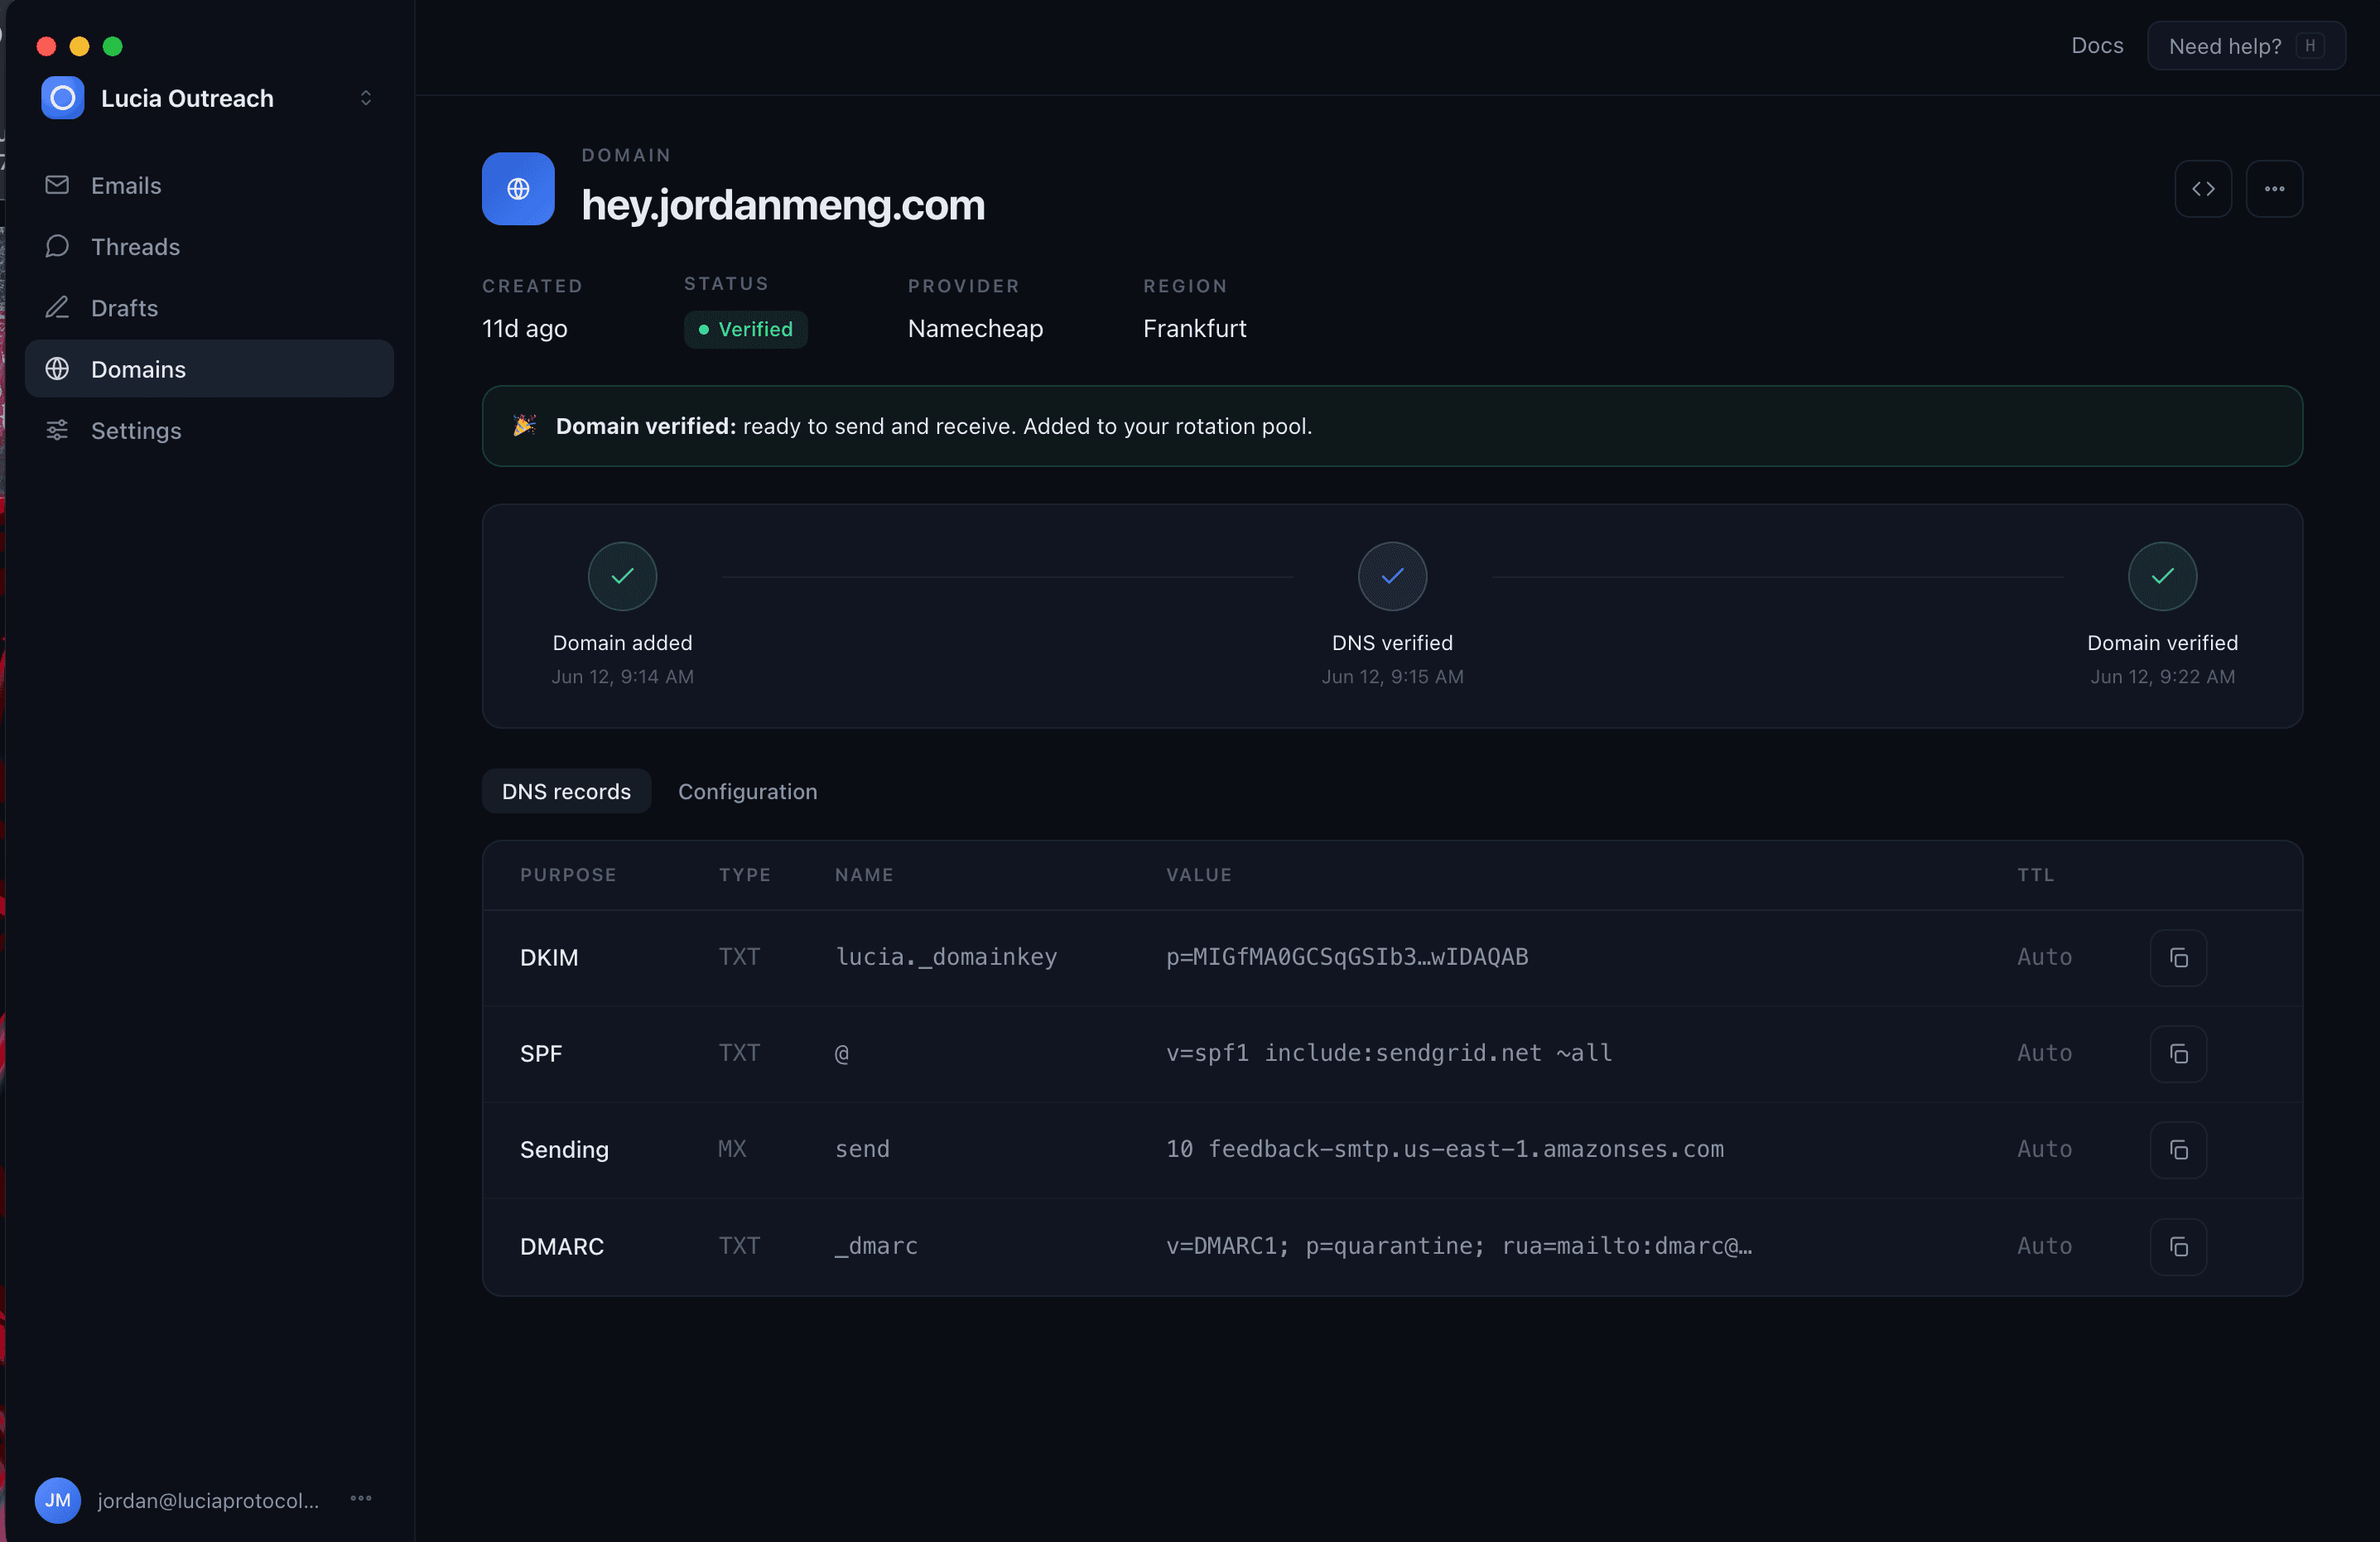
Task: Click the DNS verified step checkmark
Action: [1392, 576]
